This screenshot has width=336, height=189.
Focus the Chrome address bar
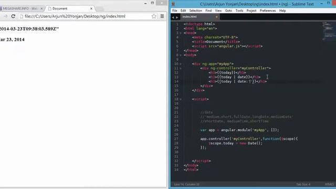pos(86,16)
